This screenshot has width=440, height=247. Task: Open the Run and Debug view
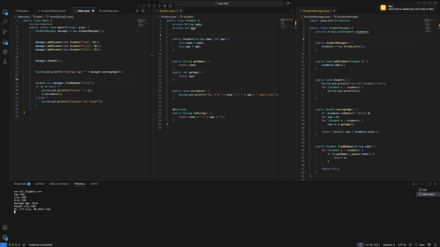pos(5,42)
